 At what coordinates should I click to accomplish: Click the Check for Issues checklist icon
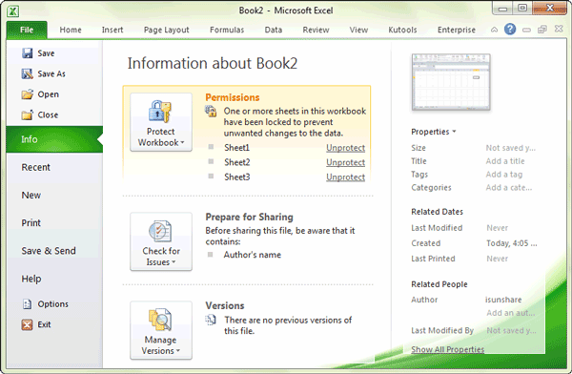(160, 231)
